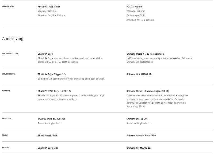Click the CRANKSTEL row label
The height and width of the screenshot is (154, 214).
point(7,118)
